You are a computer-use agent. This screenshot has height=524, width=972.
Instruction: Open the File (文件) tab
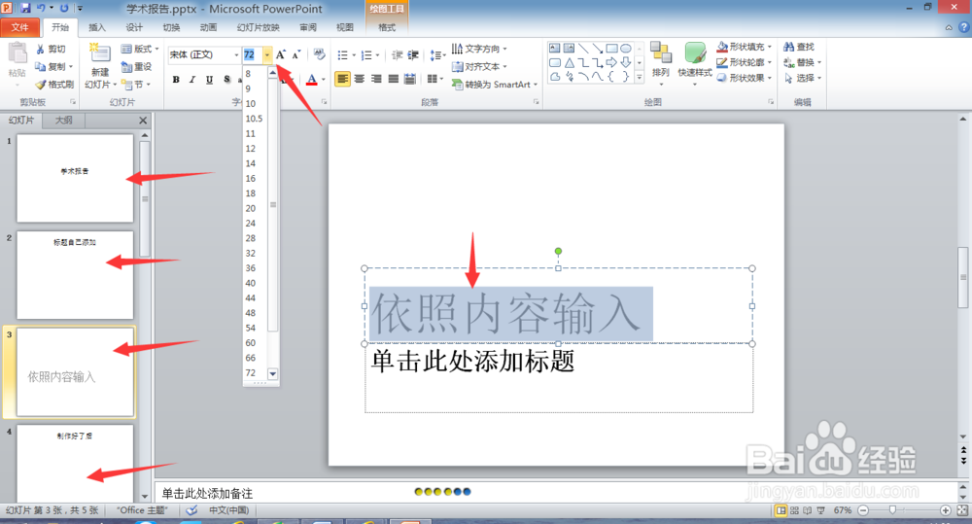(x=19, y=27)
